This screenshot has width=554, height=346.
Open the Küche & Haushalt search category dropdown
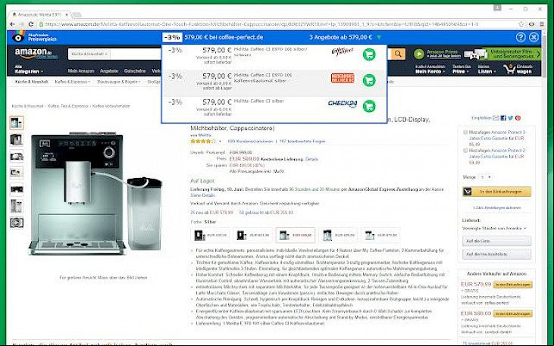[89, 54]
